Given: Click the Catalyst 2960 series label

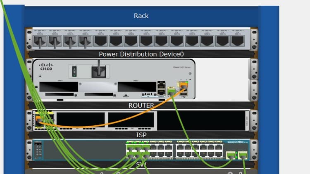Looking at the screenshot, I should click(237, 142).
